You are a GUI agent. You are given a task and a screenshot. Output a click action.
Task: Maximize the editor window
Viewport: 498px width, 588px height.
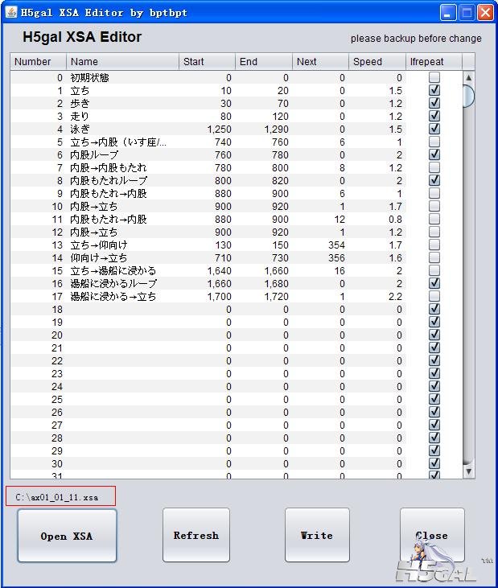(x=467, y=13)
